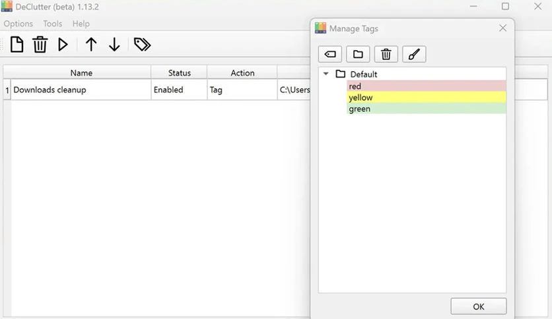The image size is (552, 319).
Task: Delete selected tag with trash button
Action: click(386, 54)
